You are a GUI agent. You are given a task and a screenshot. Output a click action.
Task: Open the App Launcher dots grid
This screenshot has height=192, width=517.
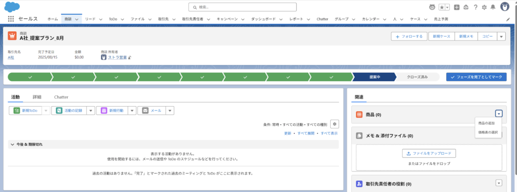click(11, 19)
